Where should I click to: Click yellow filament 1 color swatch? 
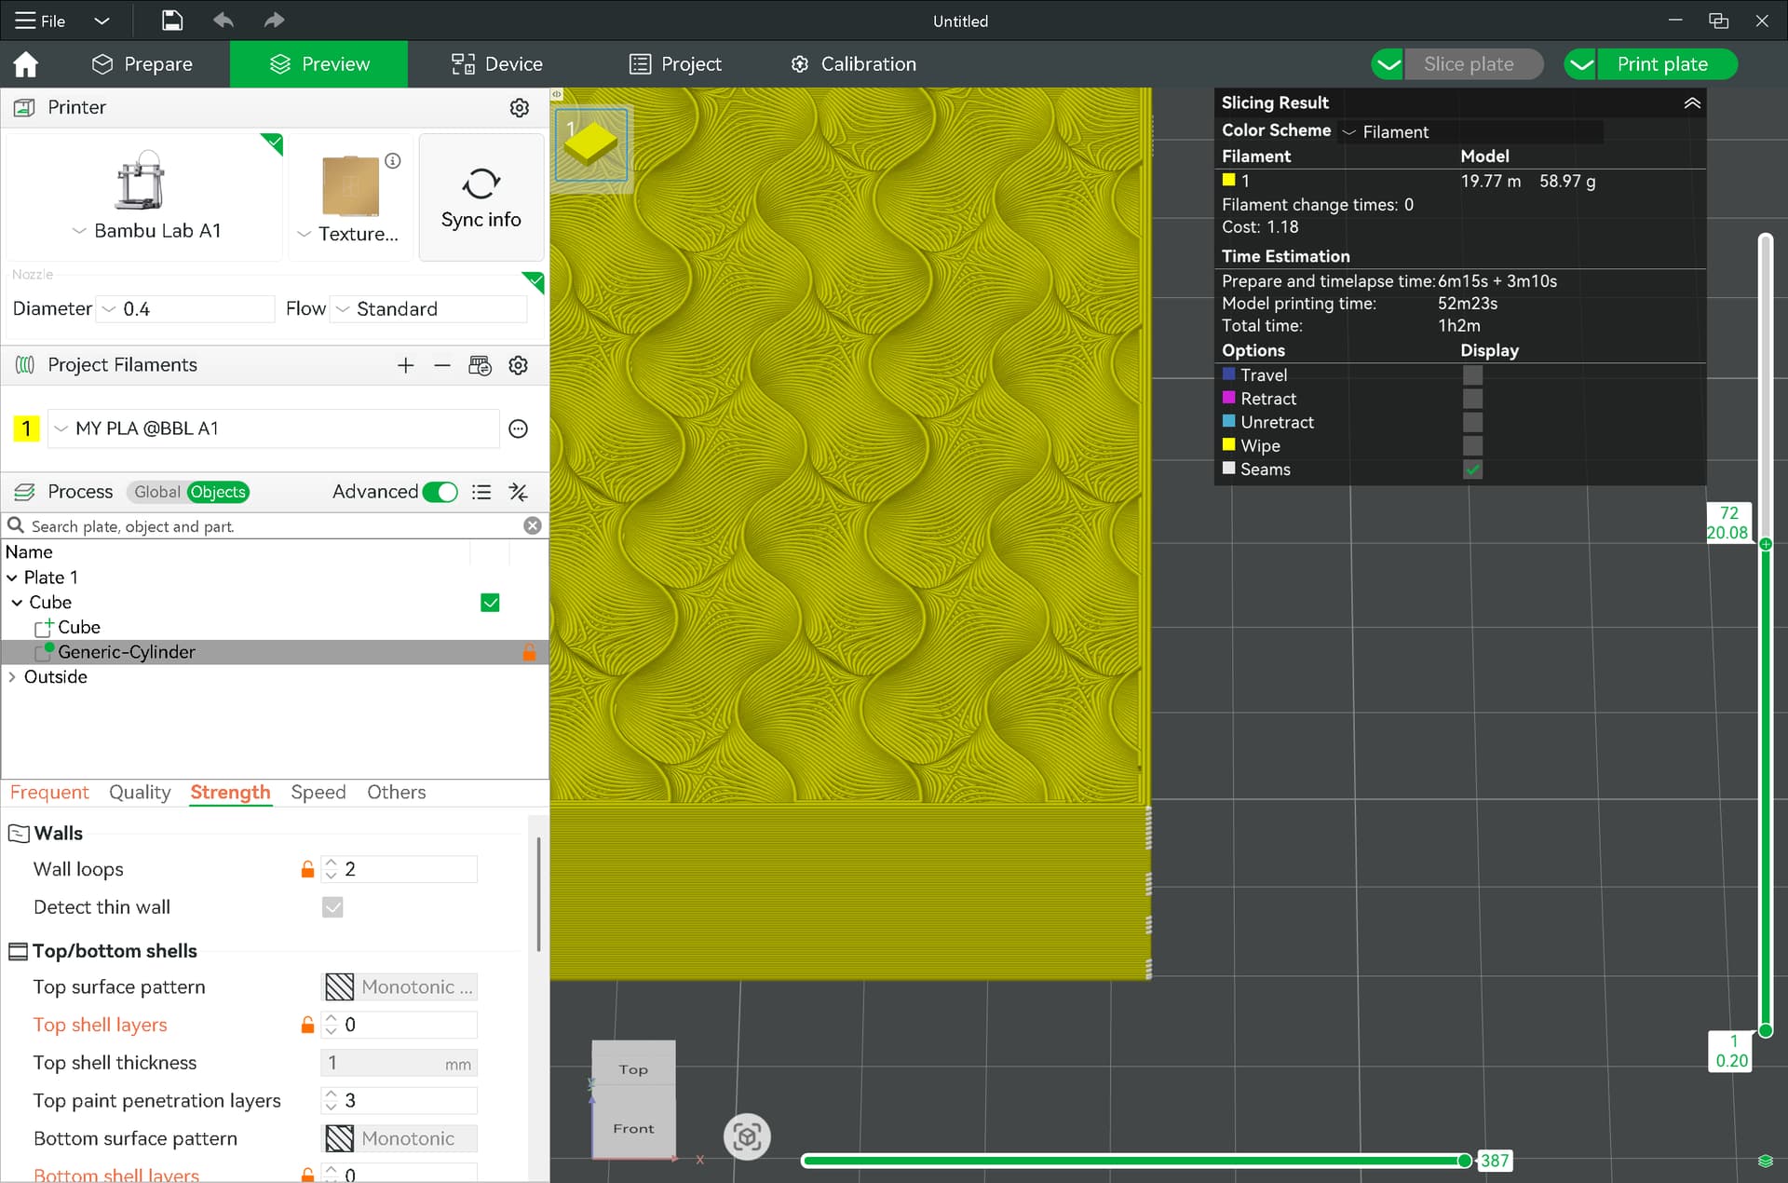point(27,428)
